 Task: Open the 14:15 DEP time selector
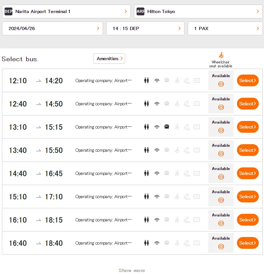(x=145, y=28)
